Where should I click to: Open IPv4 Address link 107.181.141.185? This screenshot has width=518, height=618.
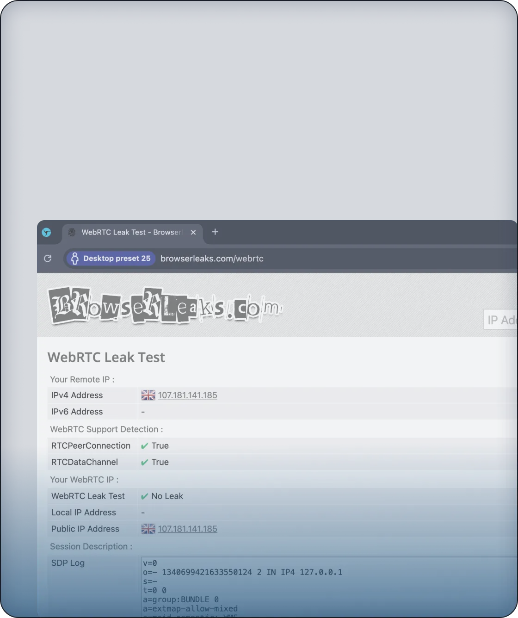coord(187,395)
